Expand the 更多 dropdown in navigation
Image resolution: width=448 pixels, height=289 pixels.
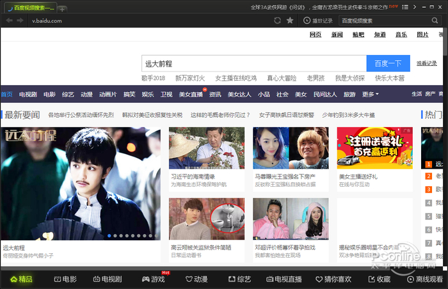[x=371, y=94]
